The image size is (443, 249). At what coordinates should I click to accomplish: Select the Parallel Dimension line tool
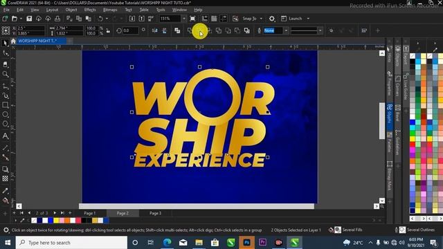pos(5,147)
